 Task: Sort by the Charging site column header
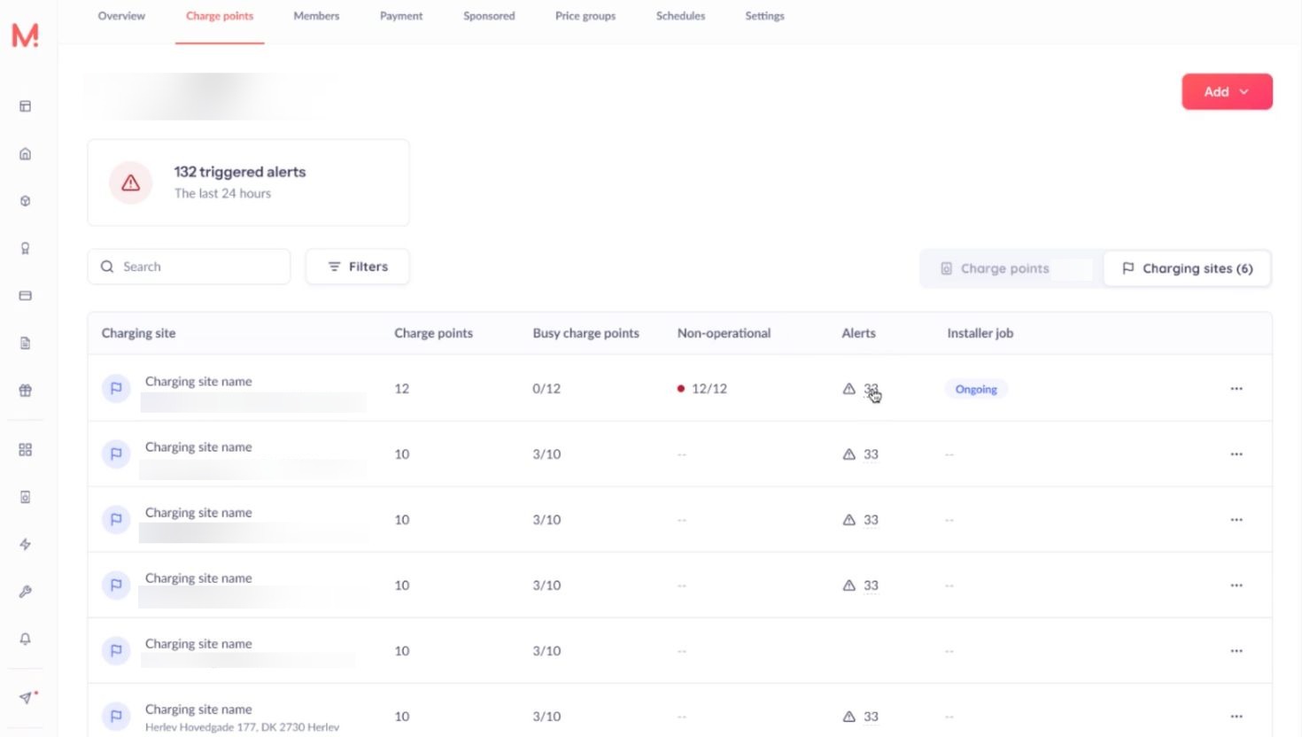[x=138, y=333]
